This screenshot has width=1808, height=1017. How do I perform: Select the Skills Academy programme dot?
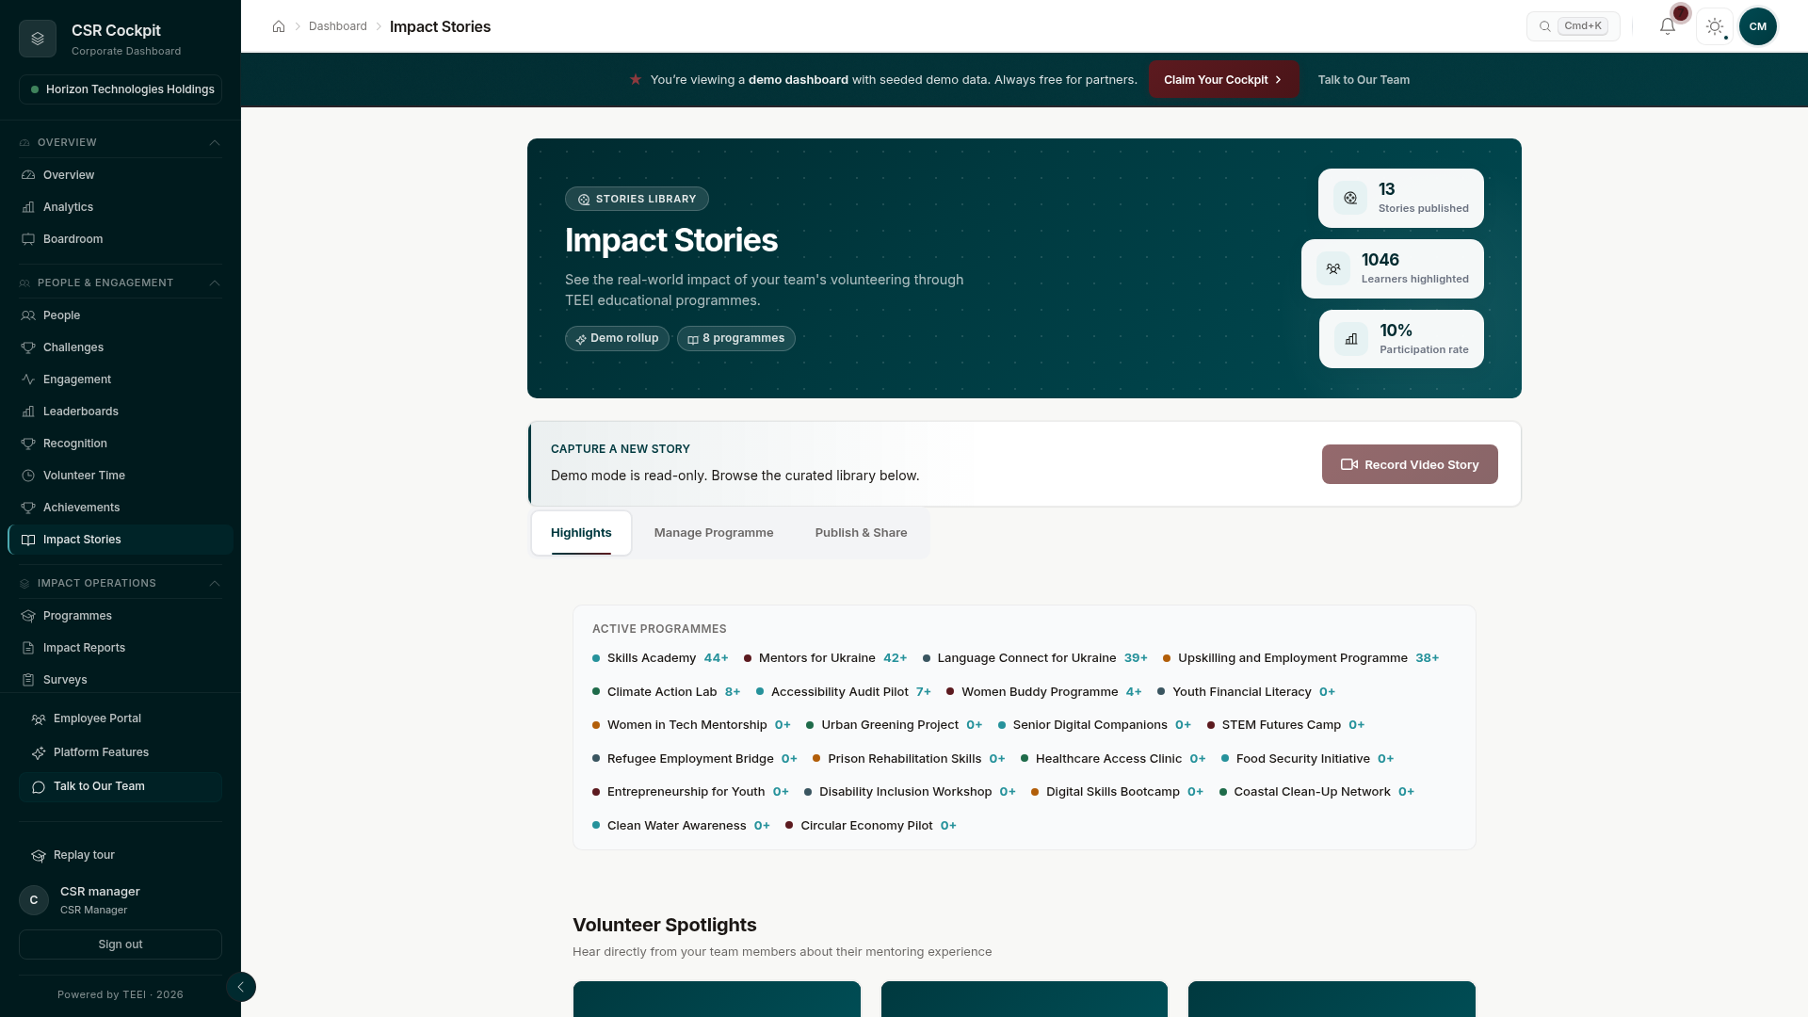596,659
